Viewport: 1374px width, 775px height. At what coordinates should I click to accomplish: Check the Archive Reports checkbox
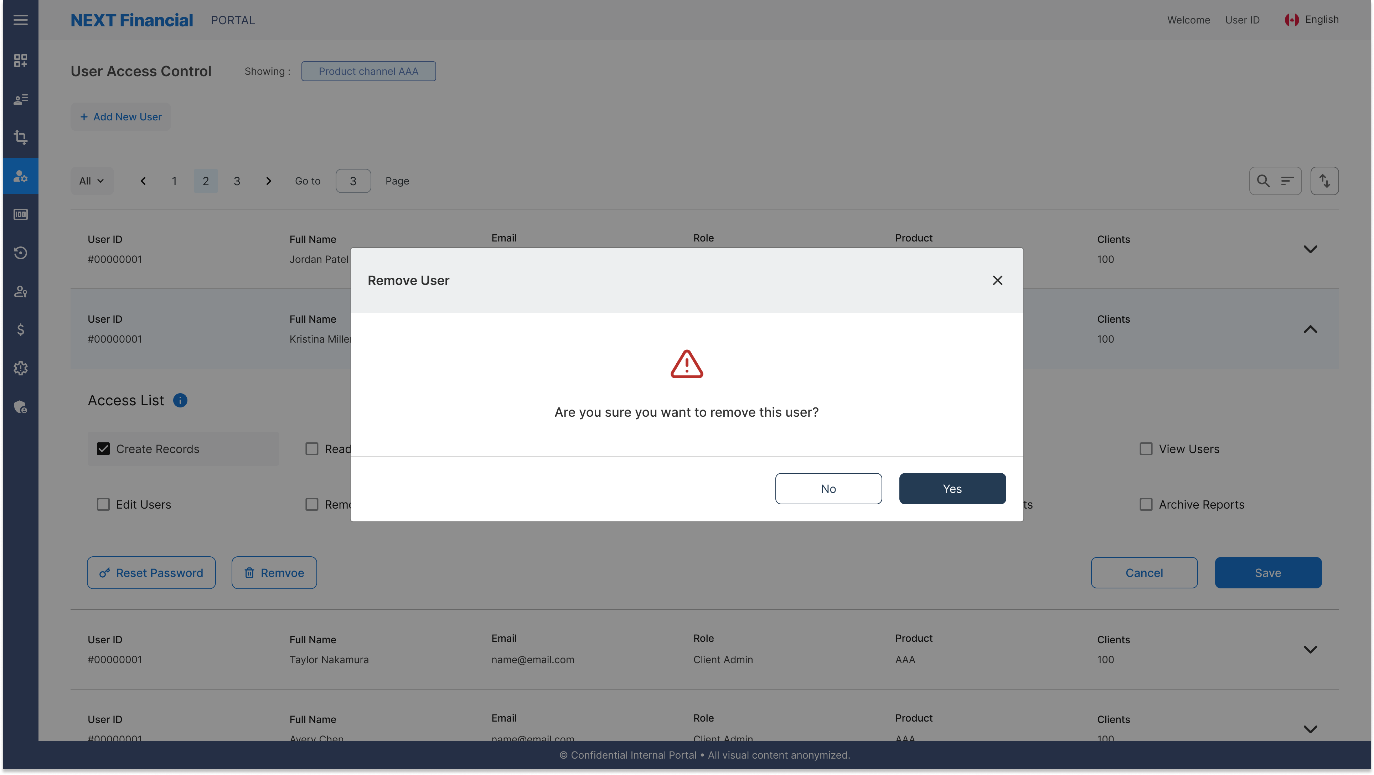point(1146,504)
